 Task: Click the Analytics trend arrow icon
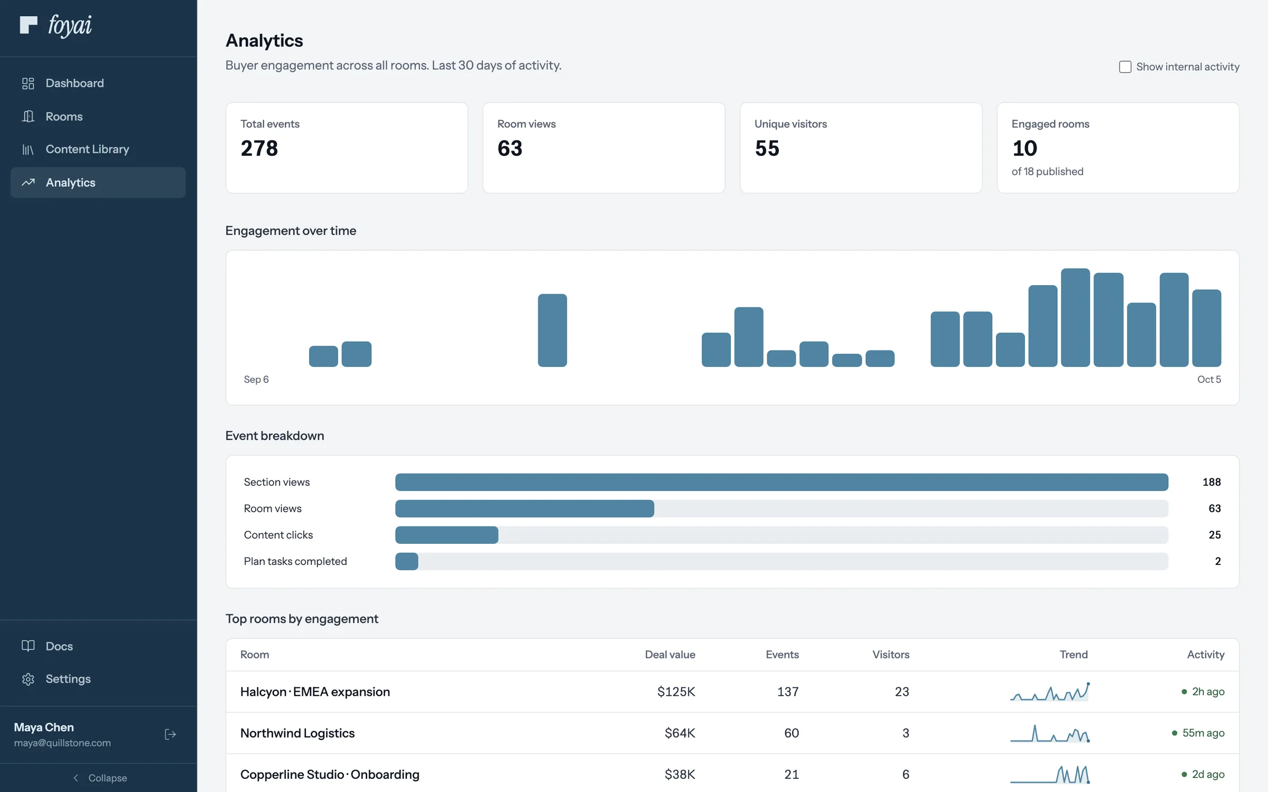click(28, 183)
